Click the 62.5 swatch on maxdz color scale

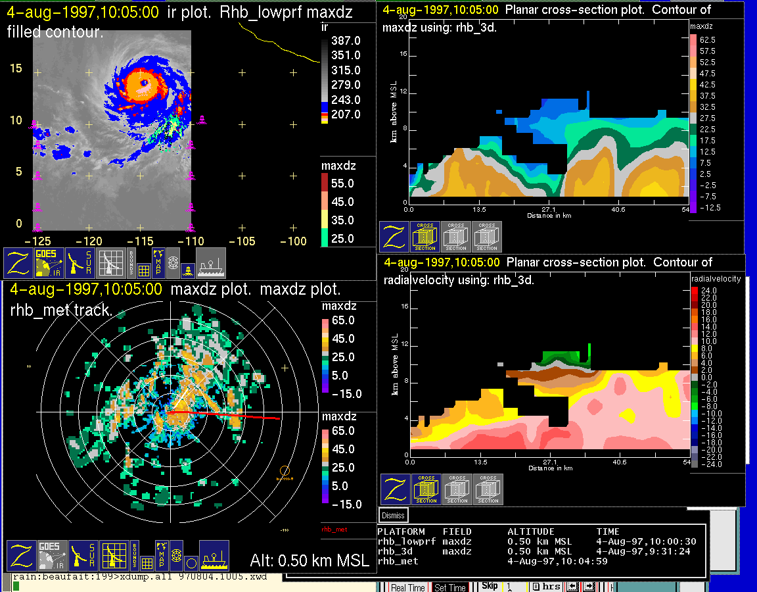coord(693,40)
